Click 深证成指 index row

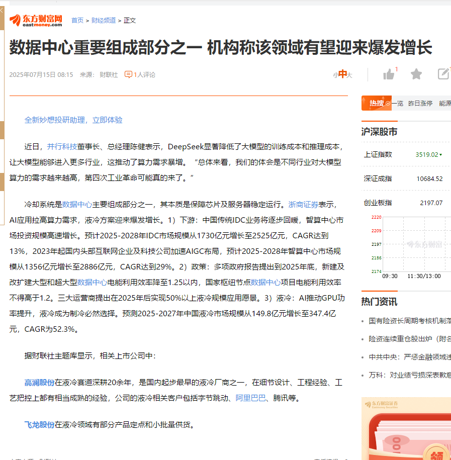point(406,178)
